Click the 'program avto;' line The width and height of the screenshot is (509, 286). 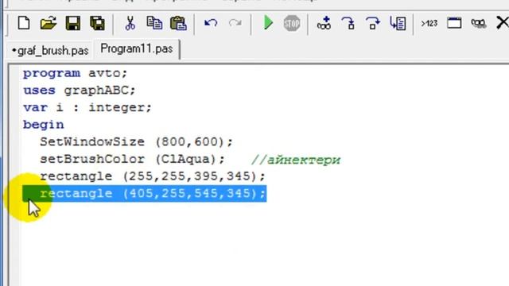(75, 73)
